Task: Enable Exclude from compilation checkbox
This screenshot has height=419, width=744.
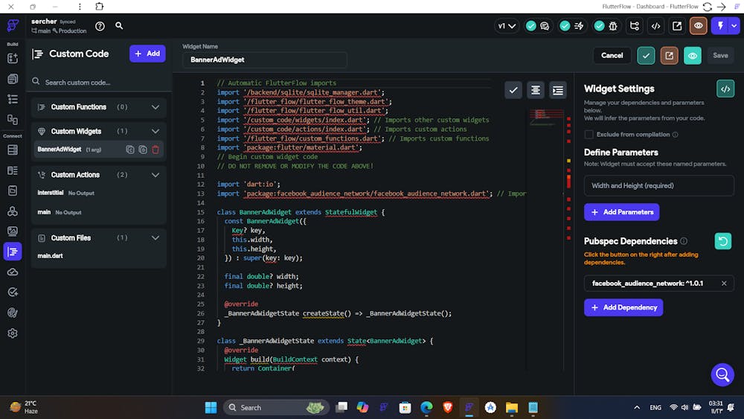Action: pyautogui.click(x=589, y=135)
